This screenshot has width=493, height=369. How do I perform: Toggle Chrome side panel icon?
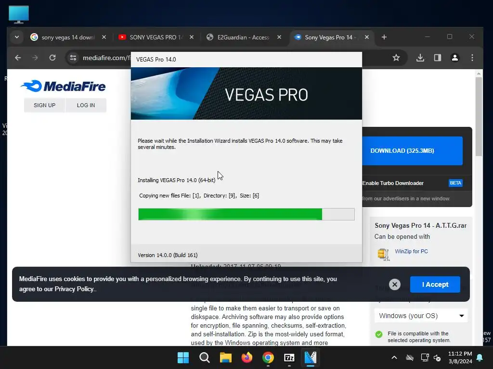437,58
